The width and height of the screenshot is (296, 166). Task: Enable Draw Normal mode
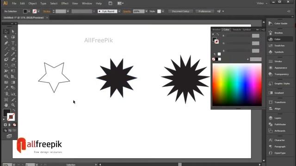(x=5, y=130)
